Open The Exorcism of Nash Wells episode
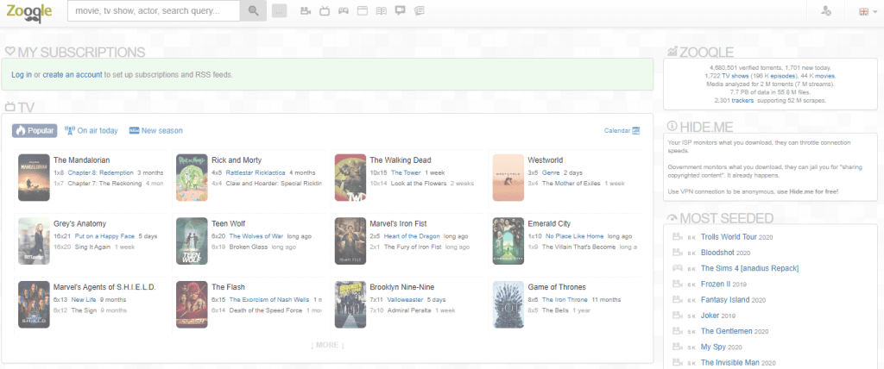Viewport: 884px width, 369px height. [x=269, y=300]
